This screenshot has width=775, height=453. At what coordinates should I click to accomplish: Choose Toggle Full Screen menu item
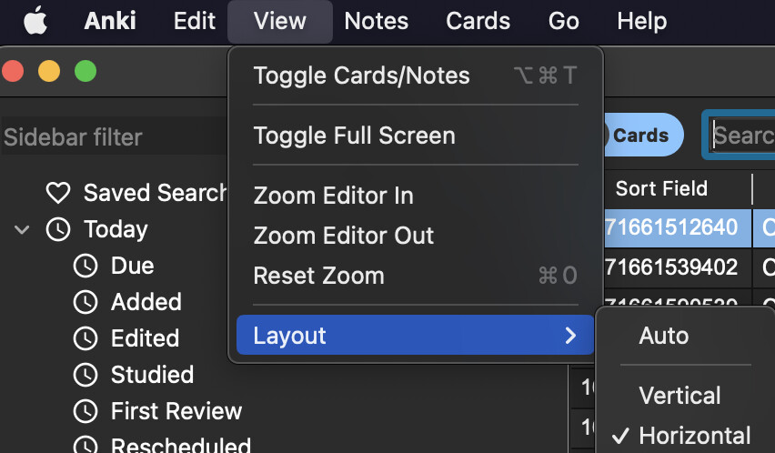coord(354,136)
